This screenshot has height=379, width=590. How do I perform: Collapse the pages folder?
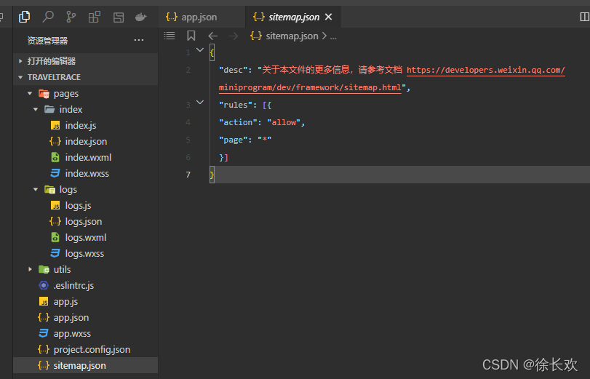click(x=30, y=93)
